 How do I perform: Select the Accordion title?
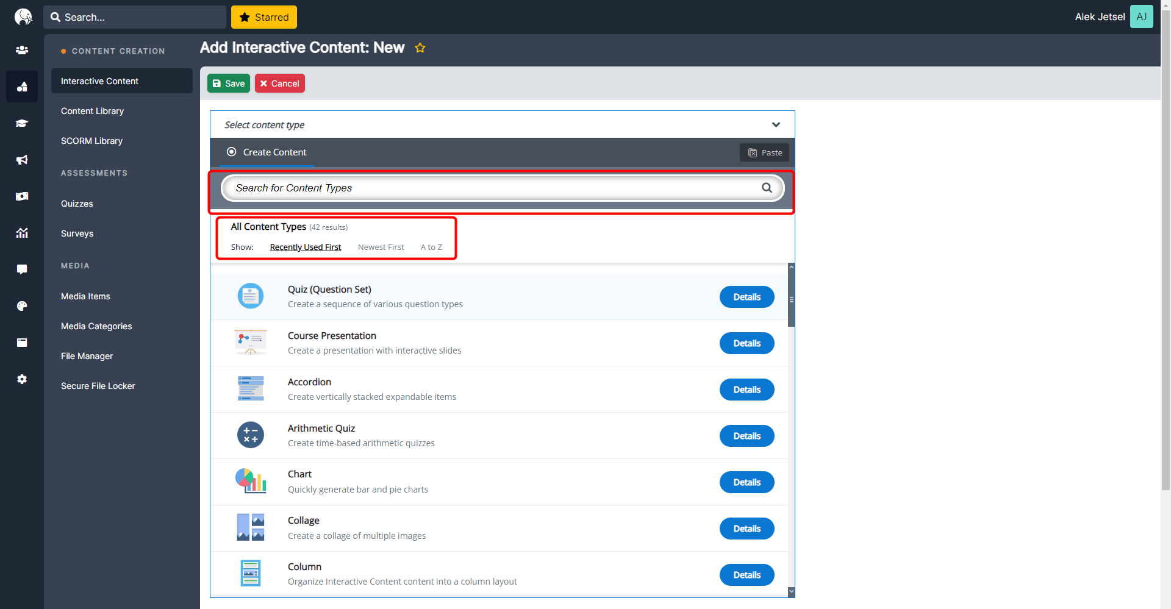click(x=309, y=382)
